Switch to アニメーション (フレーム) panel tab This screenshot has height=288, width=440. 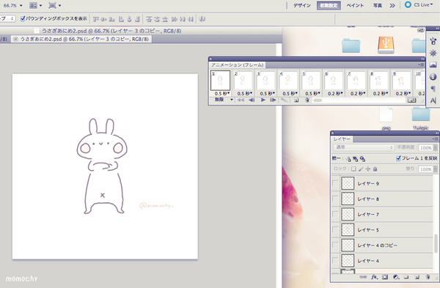(x=237, y=64)
